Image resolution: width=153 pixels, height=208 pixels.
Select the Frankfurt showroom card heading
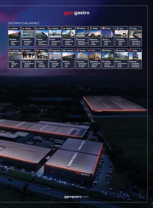69,28
